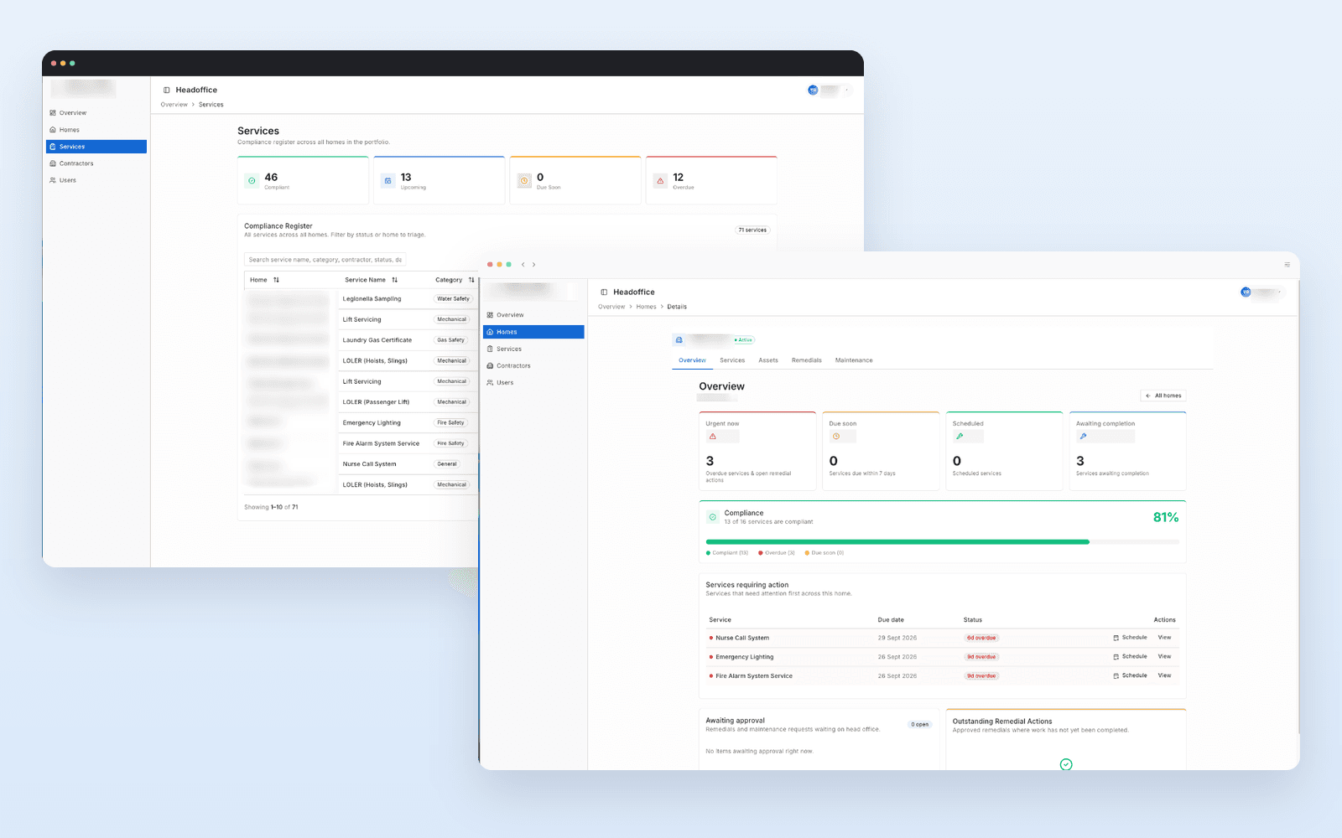Click the Laundry Gas Certificate service name cell

(377, 340)
